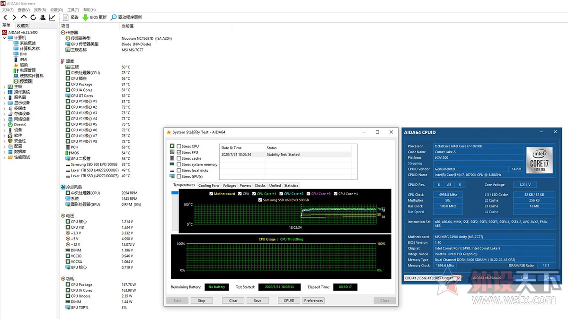This screenshot has height=319, width=568.
Task: Select 超频 in the sidebar tree
Action: pos(24,65)
